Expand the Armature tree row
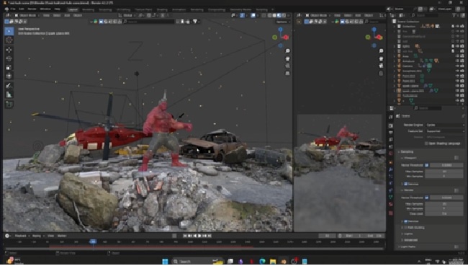 (x=395, y=61)
